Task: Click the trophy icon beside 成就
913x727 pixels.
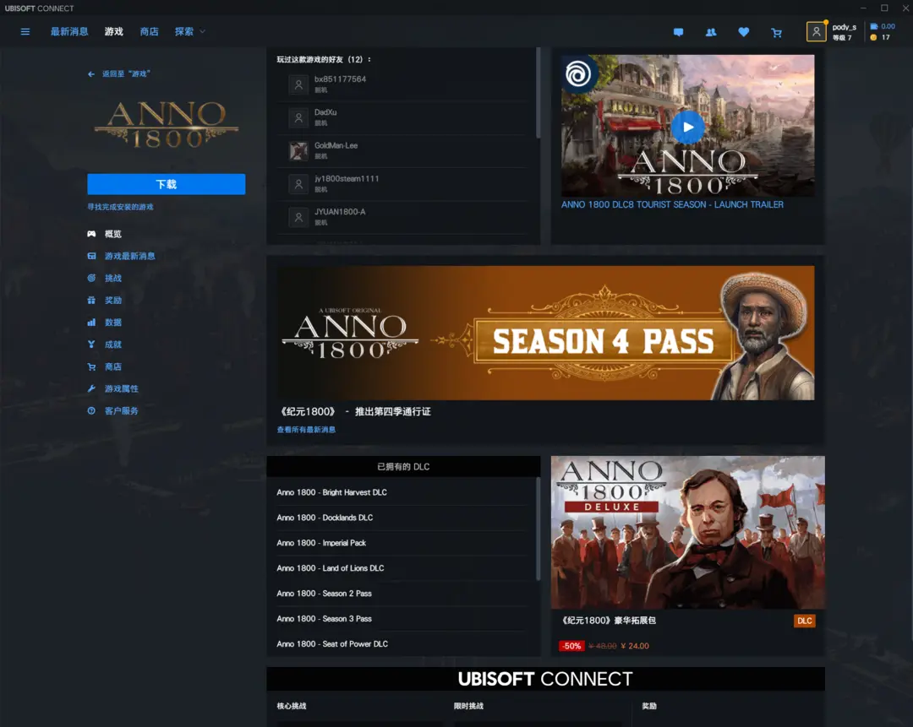Action: [x=91, y=345]
